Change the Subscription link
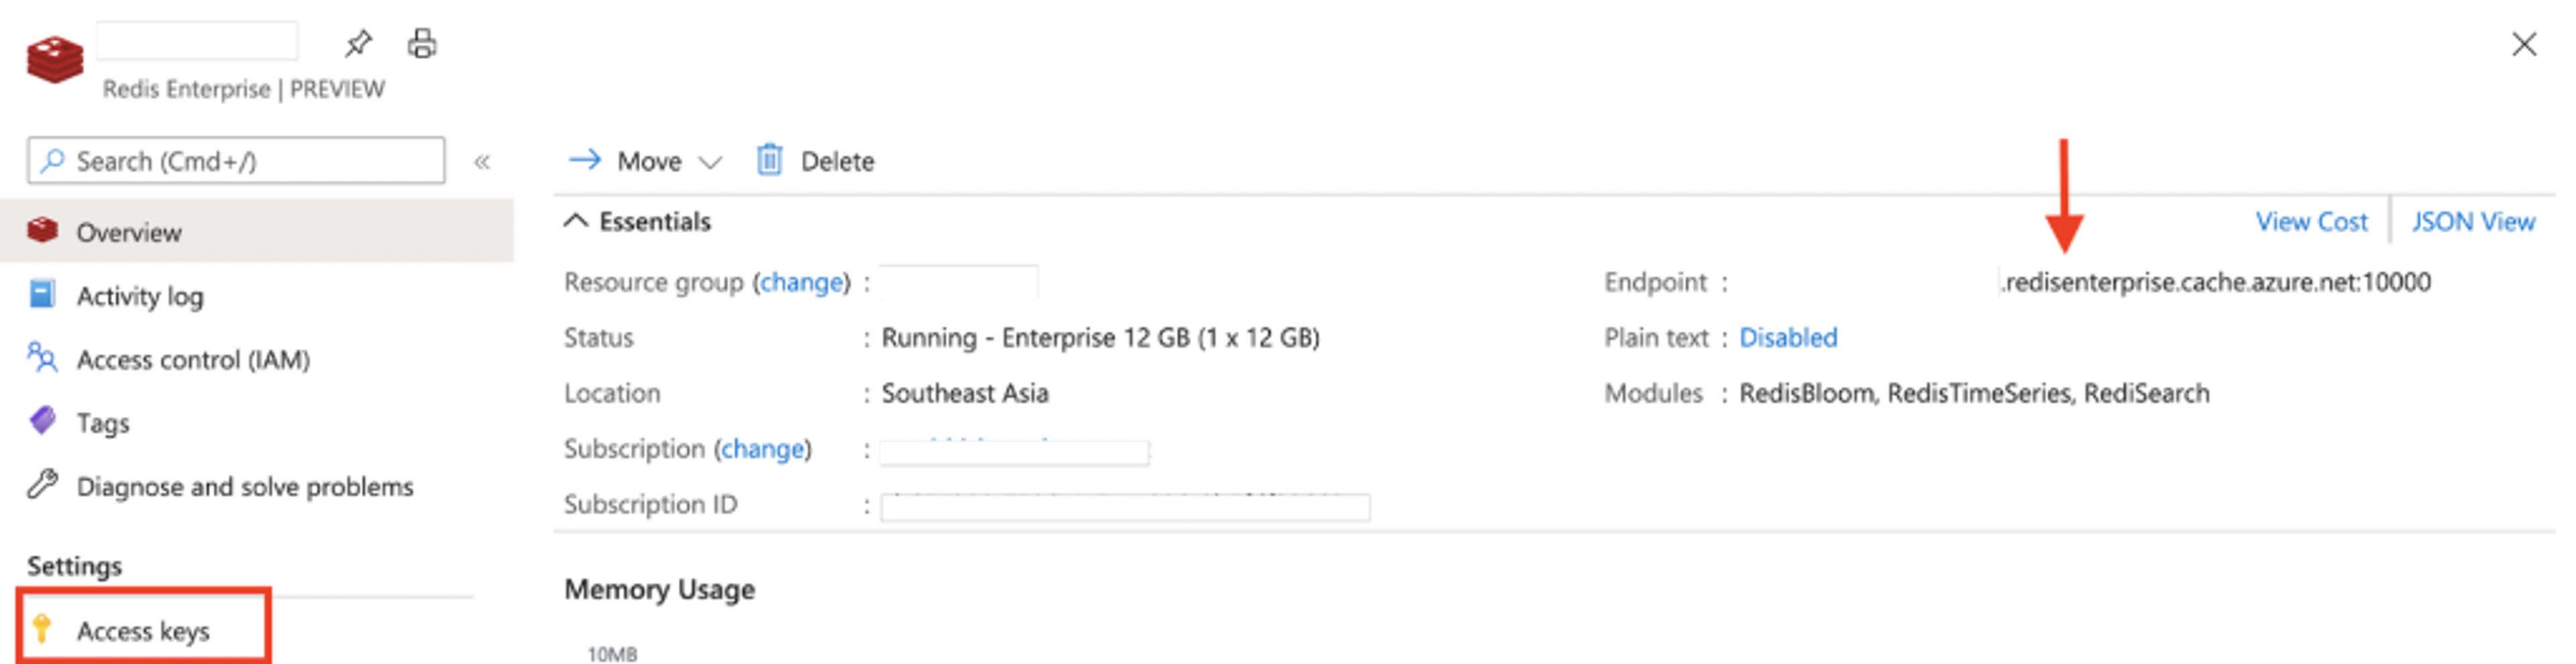Image resolution: width=2576 pixels, height=664 pixels. [763, 449]
